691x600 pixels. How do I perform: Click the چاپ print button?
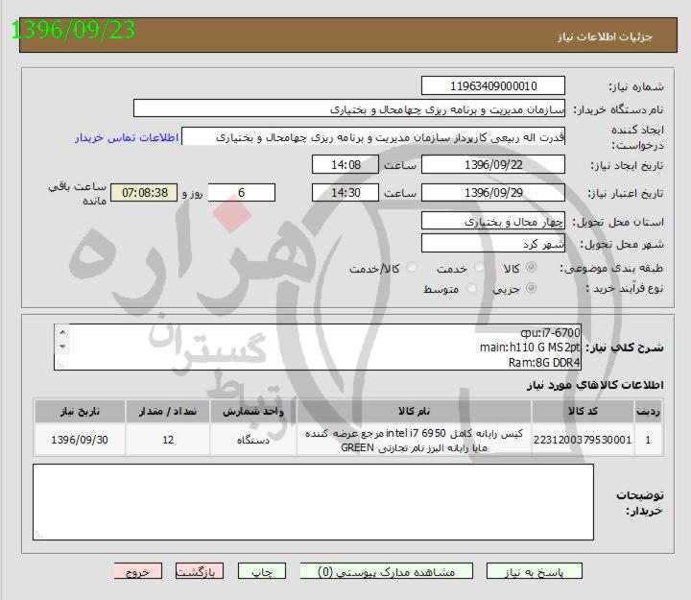[x=262, y=571]
